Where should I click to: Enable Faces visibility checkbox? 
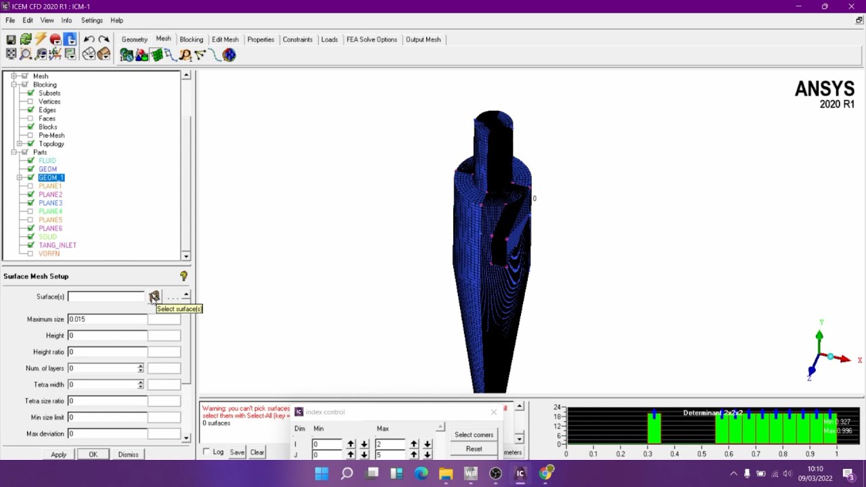[x=30, y=118]
